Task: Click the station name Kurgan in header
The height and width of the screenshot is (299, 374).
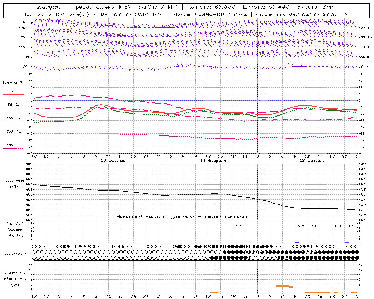Action: tap(49, 7)
